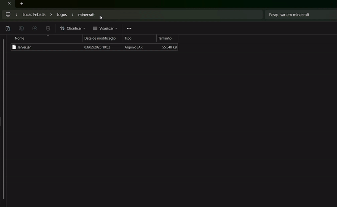Expand chevron after the monitor icon
Viewport: 337px width, 207px height.
tap(16, 15)
